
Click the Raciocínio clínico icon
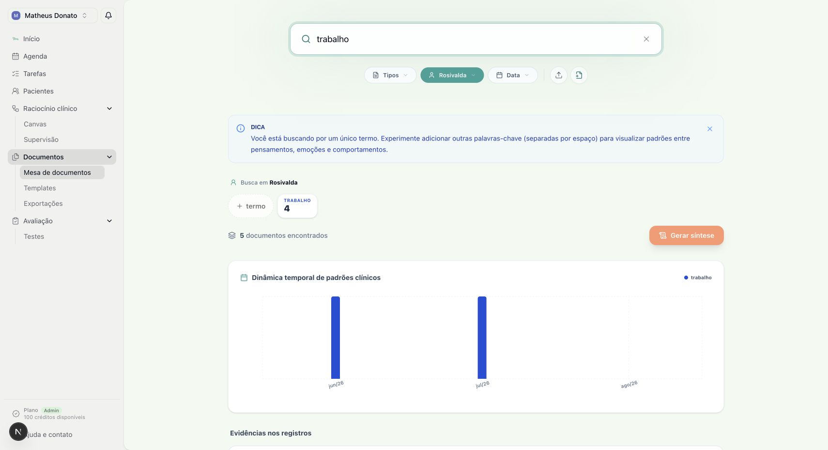point(15,109)
